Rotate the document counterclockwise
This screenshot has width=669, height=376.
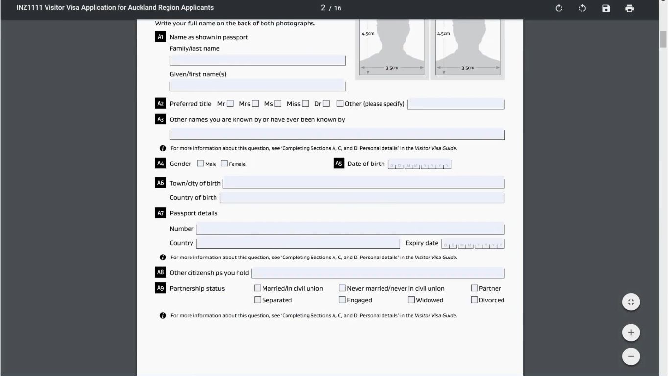coord(582,8)
